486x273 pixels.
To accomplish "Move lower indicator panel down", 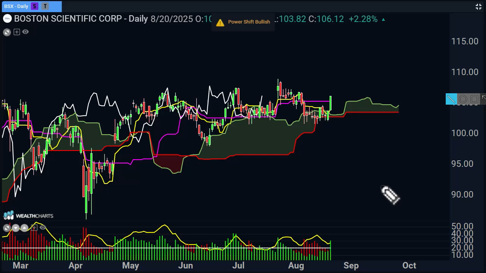I will [x=16, y=228].
